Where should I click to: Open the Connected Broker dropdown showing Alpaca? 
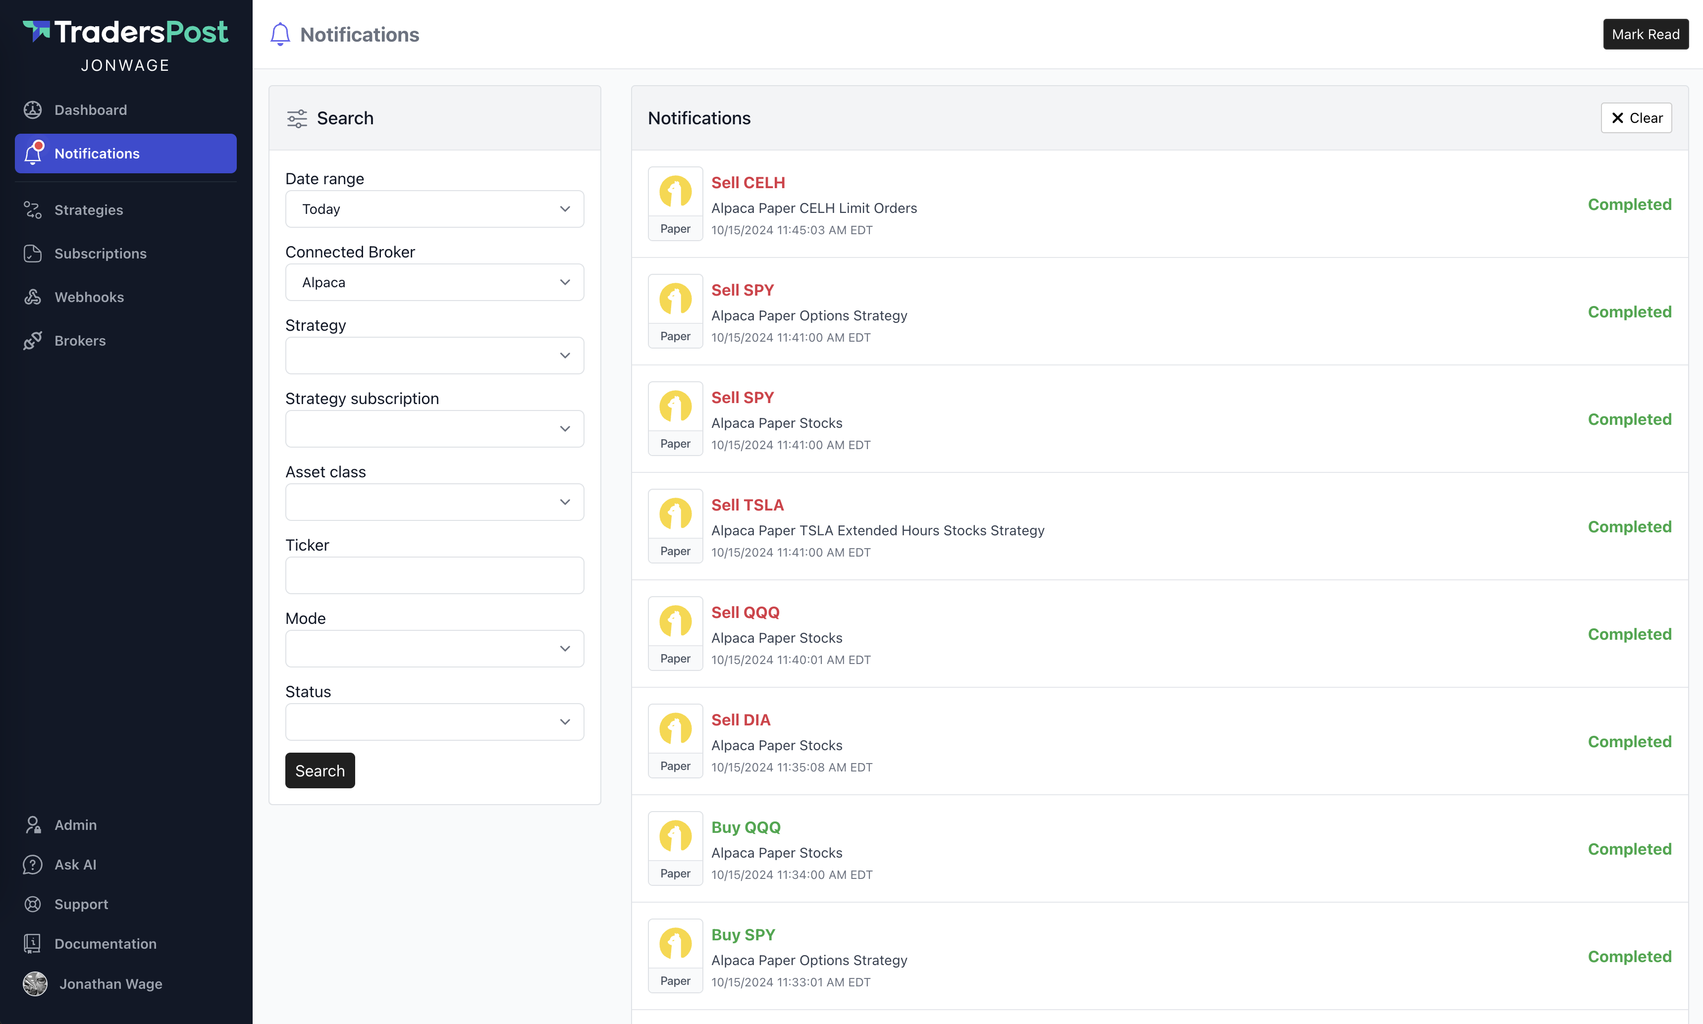pyautogui.click(x=435, y=282)
